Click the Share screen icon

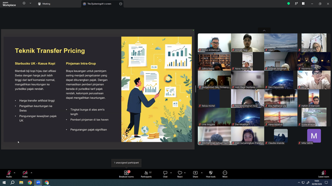pos(195,174)
